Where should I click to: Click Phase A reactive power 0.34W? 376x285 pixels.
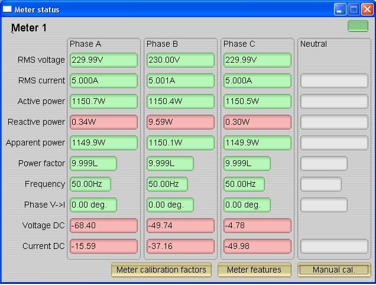(103, 122)
